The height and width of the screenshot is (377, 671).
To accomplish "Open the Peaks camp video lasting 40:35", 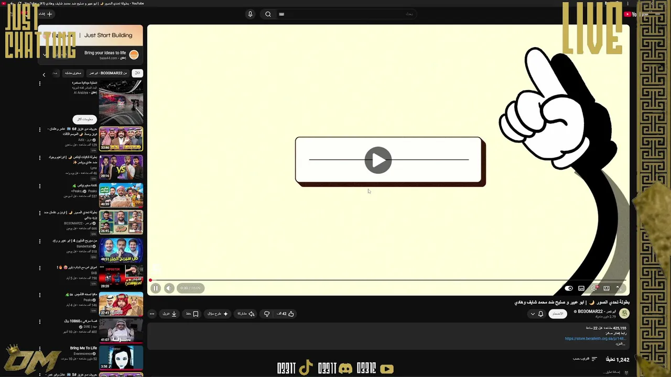I will [x=121, y=195].
